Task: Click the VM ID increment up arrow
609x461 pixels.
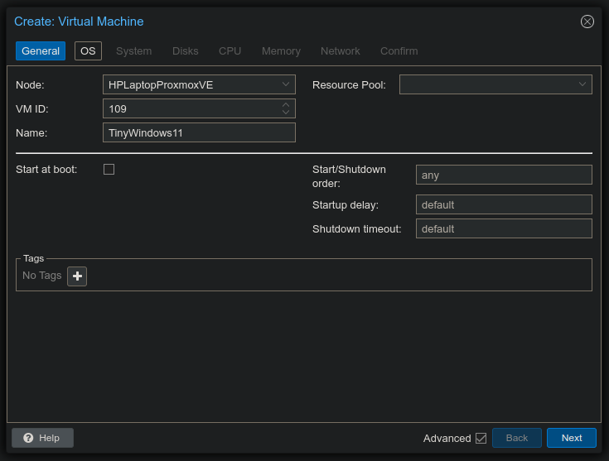Action: click(x=286, y=104)
